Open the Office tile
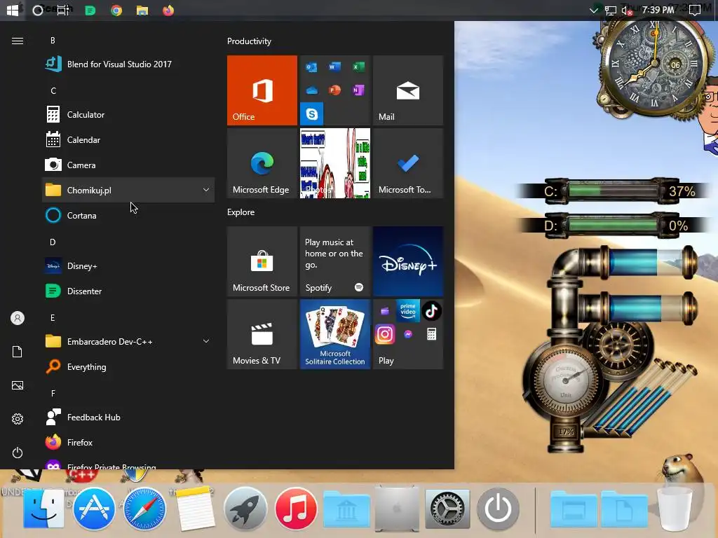The width and height of the screenshot is (718, 538). [x=262, y=90]
